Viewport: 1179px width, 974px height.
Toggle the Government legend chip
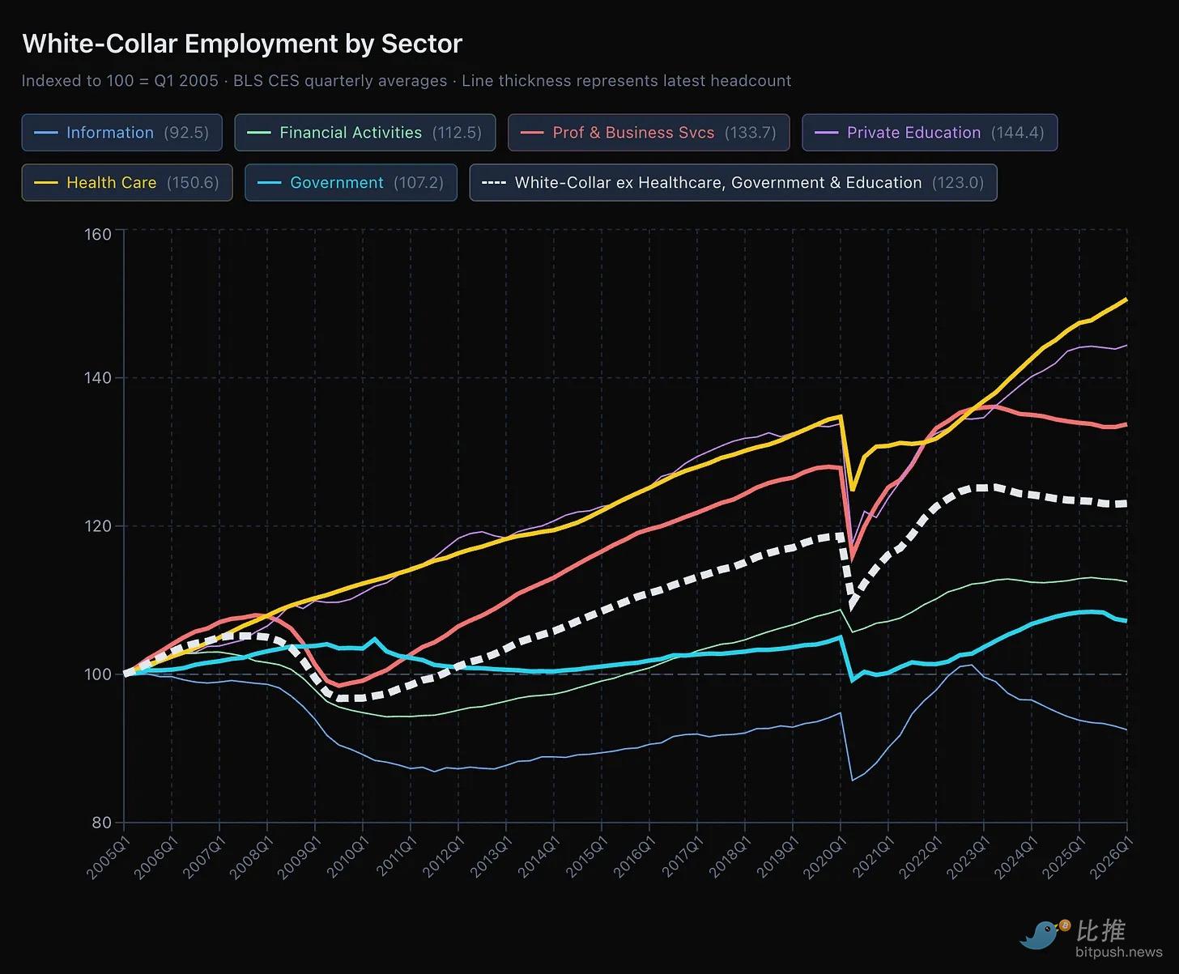pyautogui.click(x=350, y=183)
